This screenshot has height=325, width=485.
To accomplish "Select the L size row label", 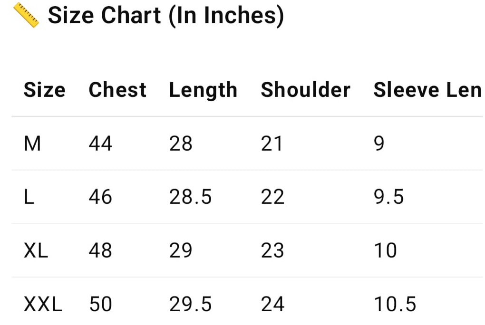I will pyautogui.click(x=29, y=197).
